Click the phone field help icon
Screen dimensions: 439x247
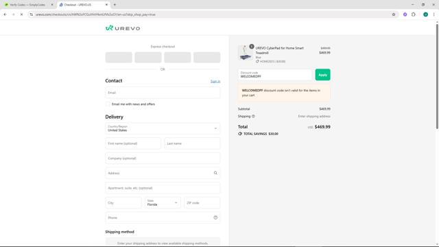(215, 217)
